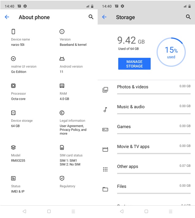Go back from the Storage screen
Viewport: 195px width, 218px height.
[104, 17]
